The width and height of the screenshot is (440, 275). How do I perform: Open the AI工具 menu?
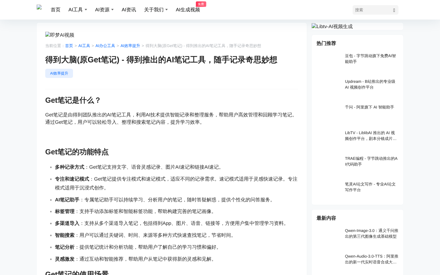pyautogui.click(x=75, y=10)
